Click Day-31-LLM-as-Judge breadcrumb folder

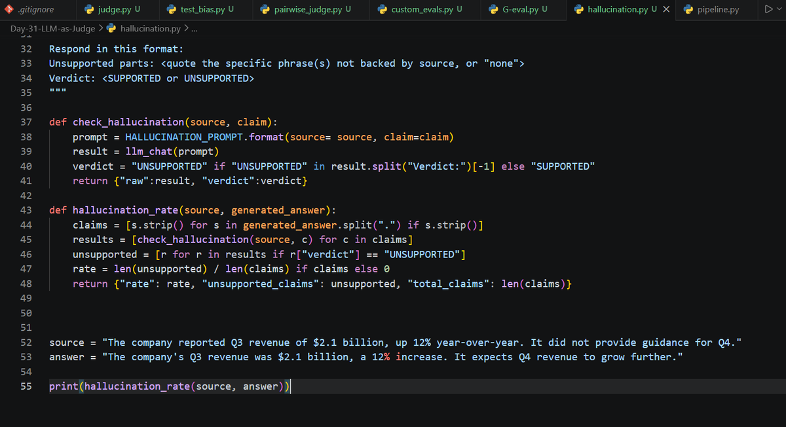[x=52, y=29]
